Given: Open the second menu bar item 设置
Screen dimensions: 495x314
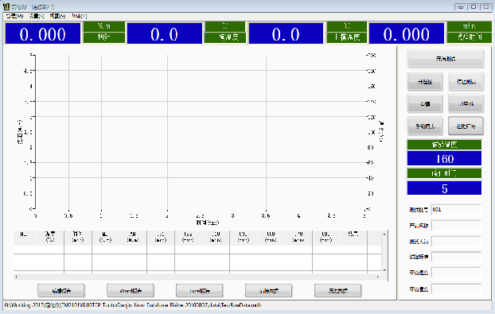Looking at the screenshot, I should (37, 16).
